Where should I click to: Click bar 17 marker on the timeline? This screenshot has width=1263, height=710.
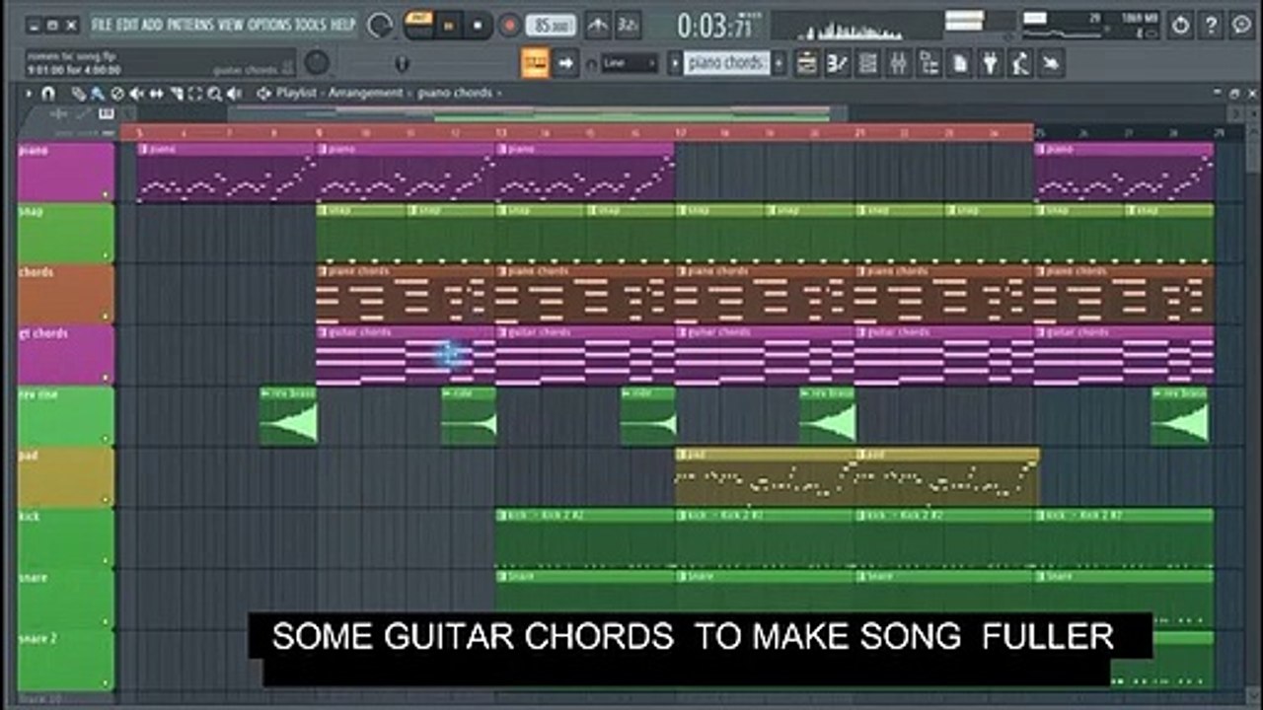[681, 132]
